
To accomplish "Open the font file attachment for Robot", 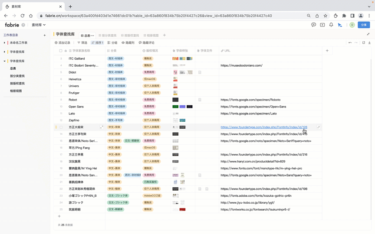I will [x=200, y=100].
